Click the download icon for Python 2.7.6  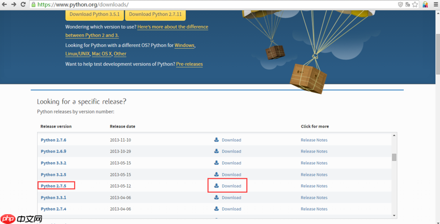click(216, 139)
